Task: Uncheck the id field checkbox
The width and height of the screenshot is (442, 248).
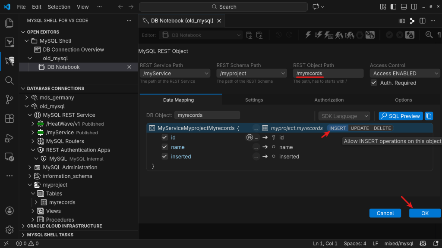Action: (x=164, y=137)
